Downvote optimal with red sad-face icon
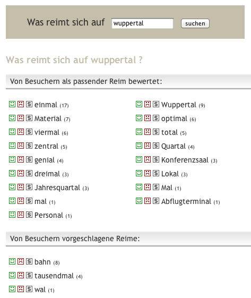This screenshot has width=251, height=298. tap(148, 118)
